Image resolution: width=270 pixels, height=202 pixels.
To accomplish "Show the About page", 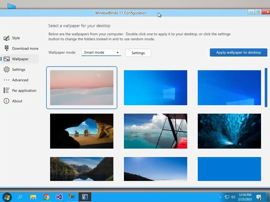I will 17,101.
